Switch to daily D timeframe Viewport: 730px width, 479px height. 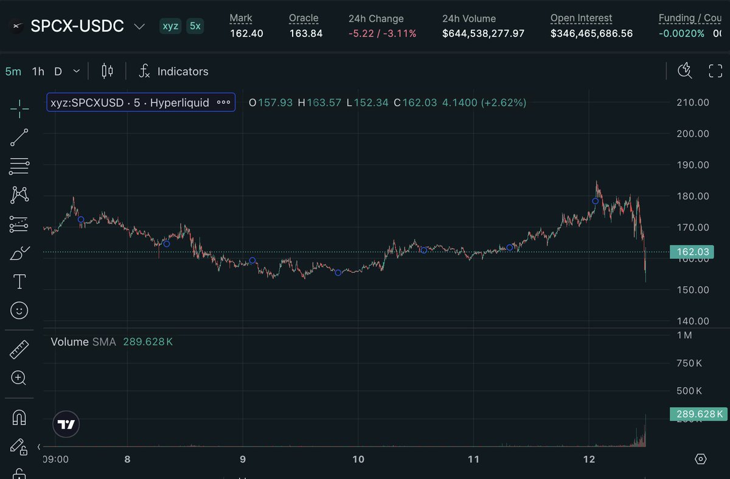tap(58, 71)
